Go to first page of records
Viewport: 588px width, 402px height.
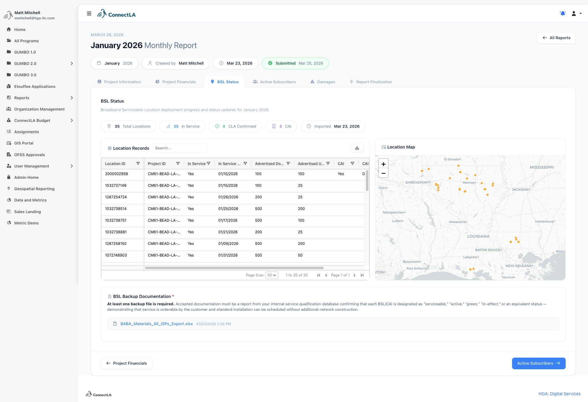click(319, 275)
